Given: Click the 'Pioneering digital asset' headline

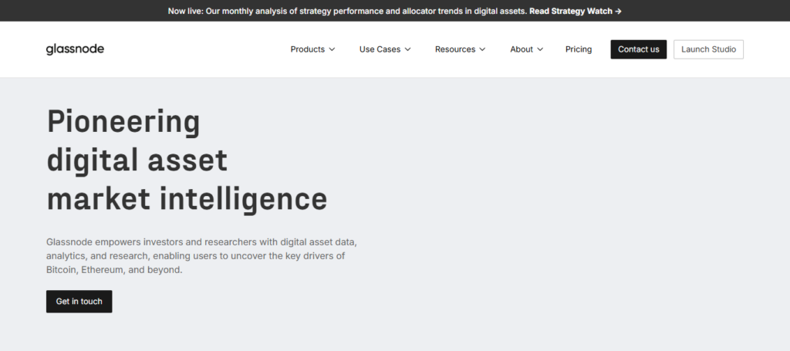Looking at the screenshot, I should point(137,141).
